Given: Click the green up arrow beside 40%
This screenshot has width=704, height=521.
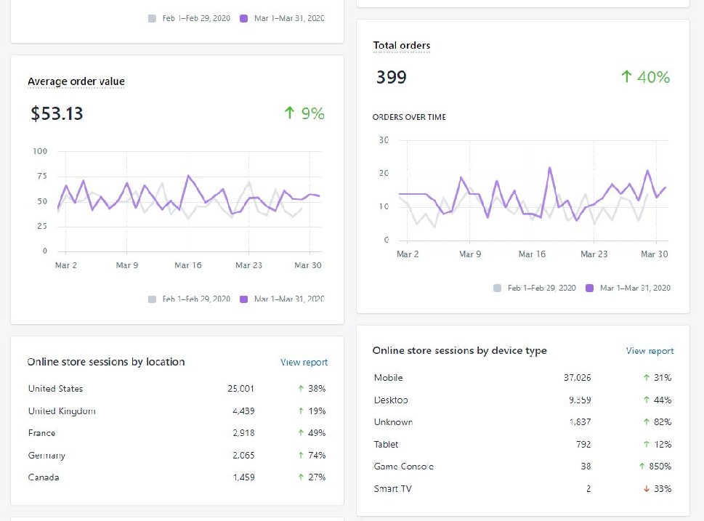Looking at the screenshot, I should point(626,76).
